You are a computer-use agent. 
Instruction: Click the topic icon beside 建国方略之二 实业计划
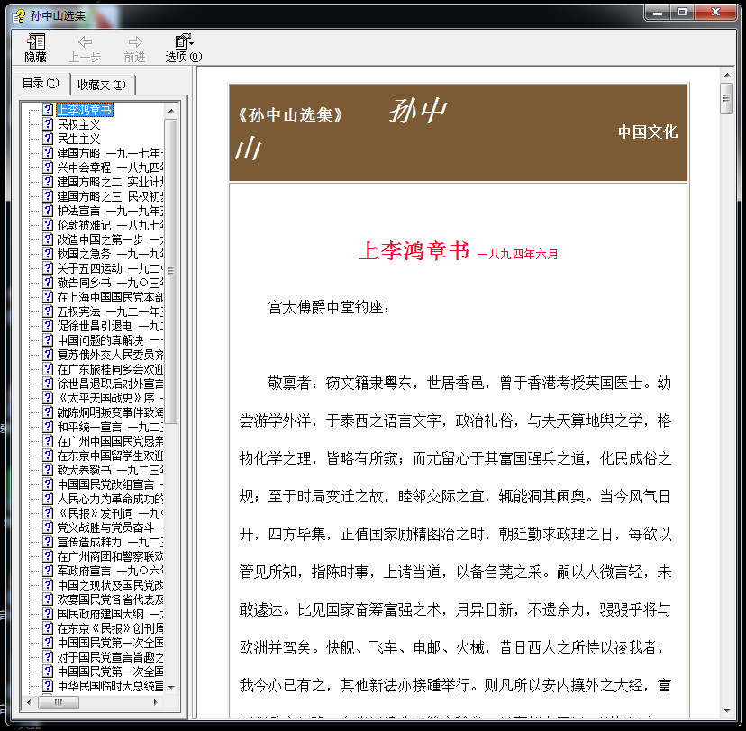coord(48,182)
